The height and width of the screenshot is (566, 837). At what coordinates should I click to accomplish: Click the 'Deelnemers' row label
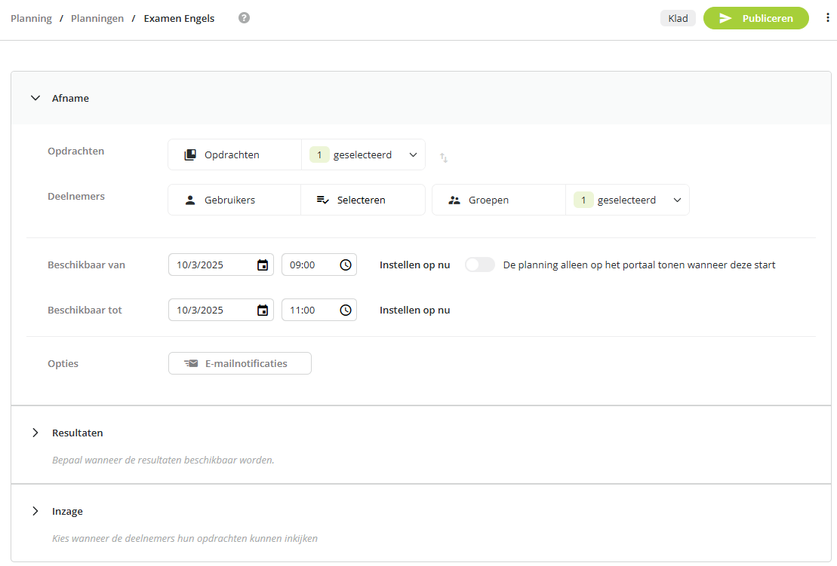pos(76,196)
